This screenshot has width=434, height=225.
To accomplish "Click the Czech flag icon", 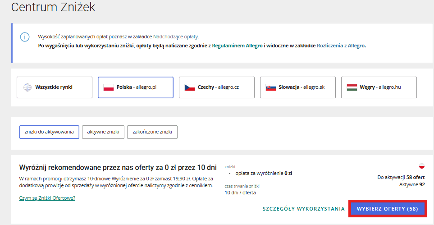I will click(x=190, y=87).
